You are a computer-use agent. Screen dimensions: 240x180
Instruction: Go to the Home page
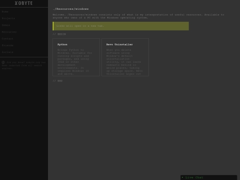click(x=5, y=12)
